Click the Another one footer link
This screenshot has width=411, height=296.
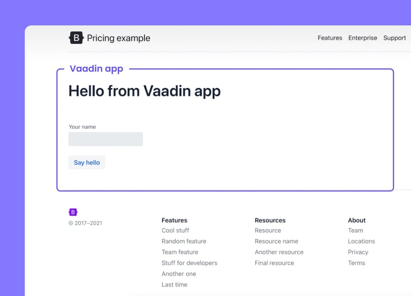[178, 273]
